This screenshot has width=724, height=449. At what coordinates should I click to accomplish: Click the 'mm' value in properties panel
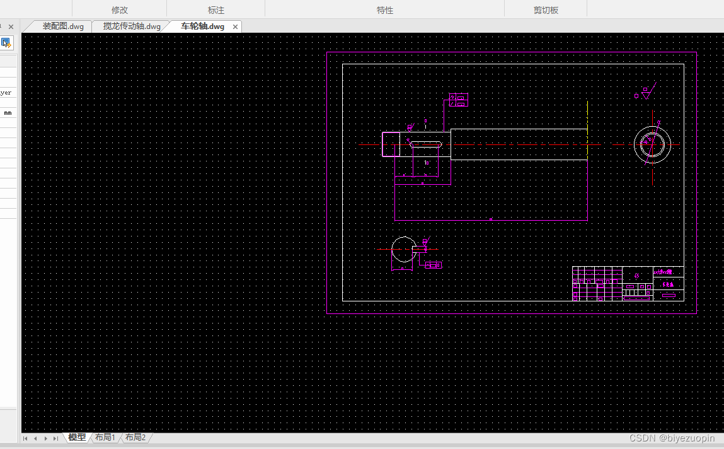[x=8, y=113]
